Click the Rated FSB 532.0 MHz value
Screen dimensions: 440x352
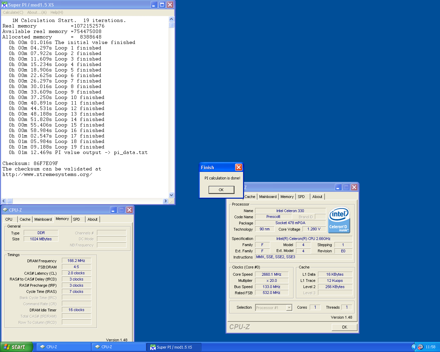(x=272, y=293)
